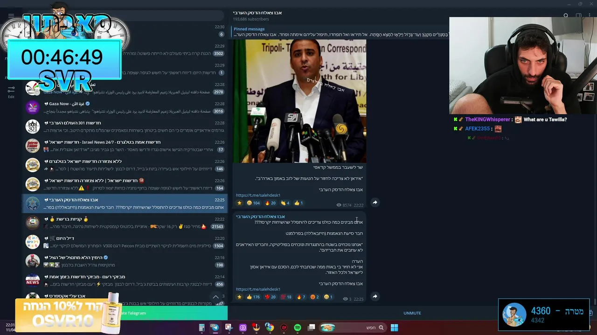Viewport: 597px width, 335px height.
Task: Click star reaction on the 22:25 message
Action: pyautogui.click(x=240, y=297)
